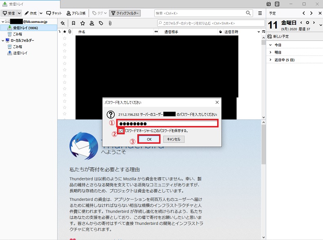Toggle the unread-only quick filter icon
This screenshot has height=240, width=323.
(x=74, y=23)
